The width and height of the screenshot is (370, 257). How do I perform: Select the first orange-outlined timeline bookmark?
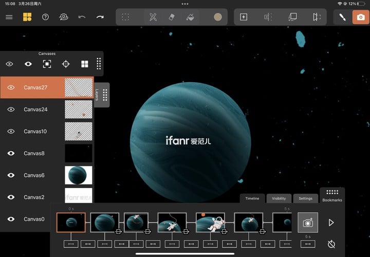71,223
